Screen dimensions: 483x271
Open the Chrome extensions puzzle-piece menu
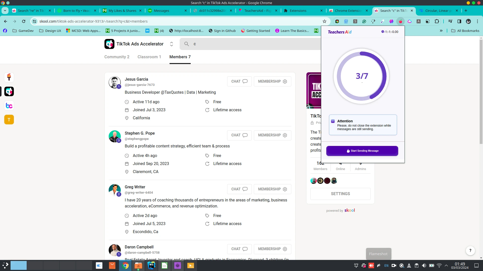click(437, 21)
